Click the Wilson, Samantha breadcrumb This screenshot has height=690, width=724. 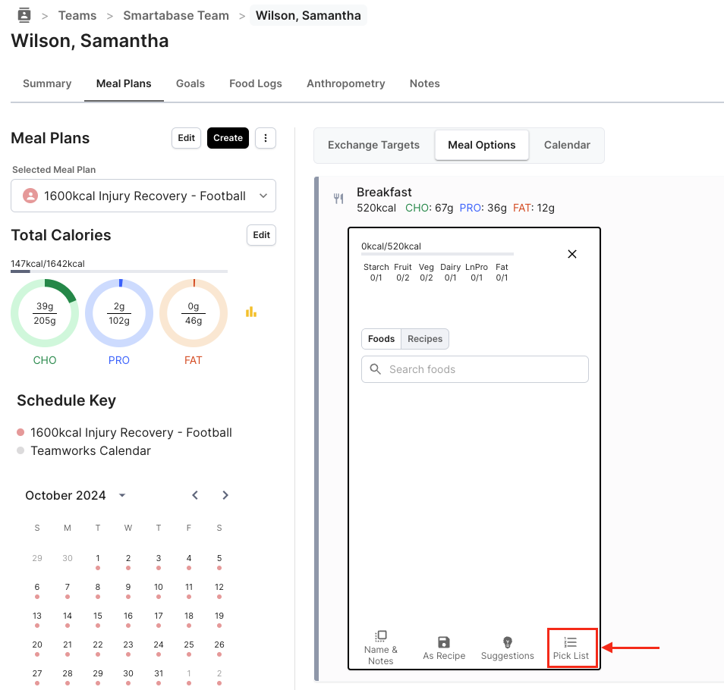point(308,15)
